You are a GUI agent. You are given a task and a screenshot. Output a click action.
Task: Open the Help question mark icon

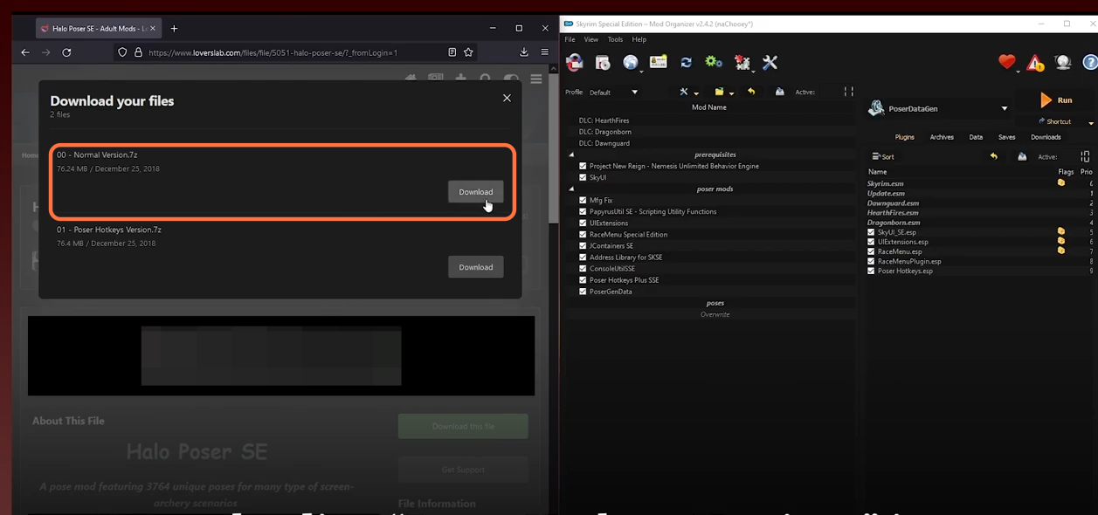1090,62
